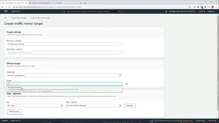Open the notifications bell
219x123 pixels.
pos(166,11)
